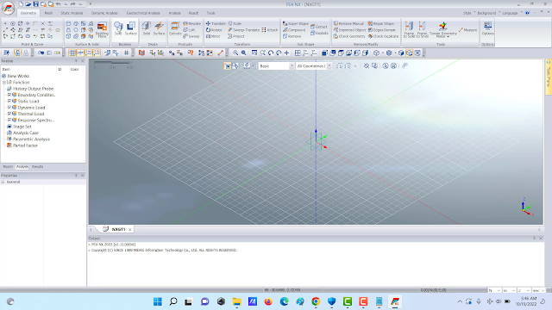This screenshot has height=310, width=552.
Task: Switch to the Static Analysis ribbon tab
Action: tap(72, 13)
